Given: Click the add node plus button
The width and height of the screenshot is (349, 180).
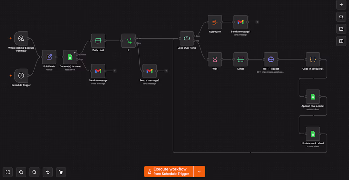Looking at the screenshot, I should click(x=341, y=5).
